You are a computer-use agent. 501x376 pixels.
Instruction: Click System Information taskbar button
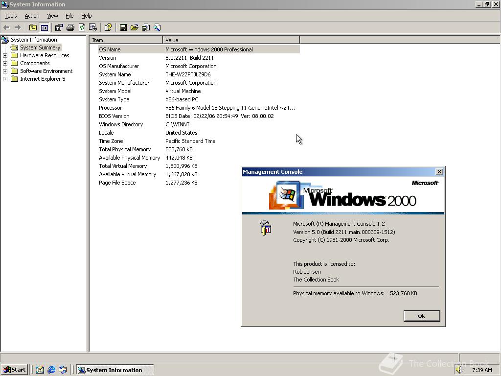114,370
